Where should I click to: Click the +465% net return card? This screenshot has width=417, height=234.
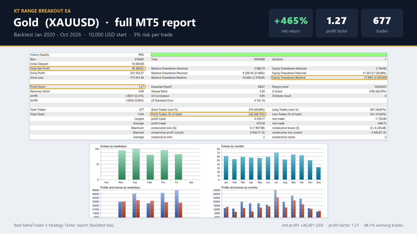pos(291,23)
